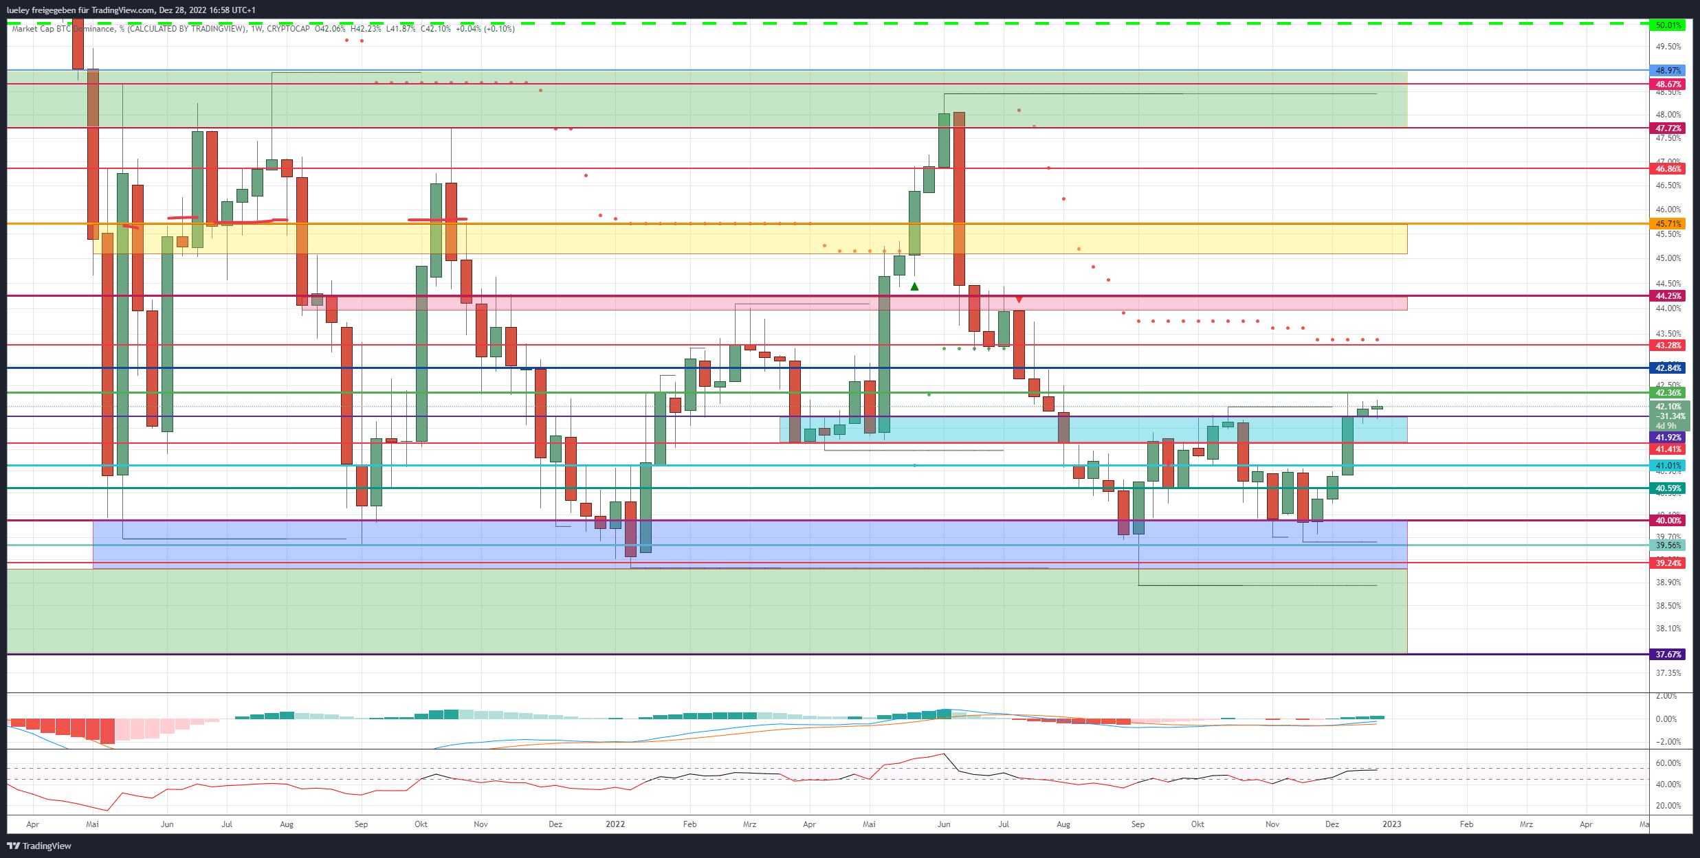Click the red down-triangle signal marker
This screenshot has width=1700, height=858.
point(1019,300)
